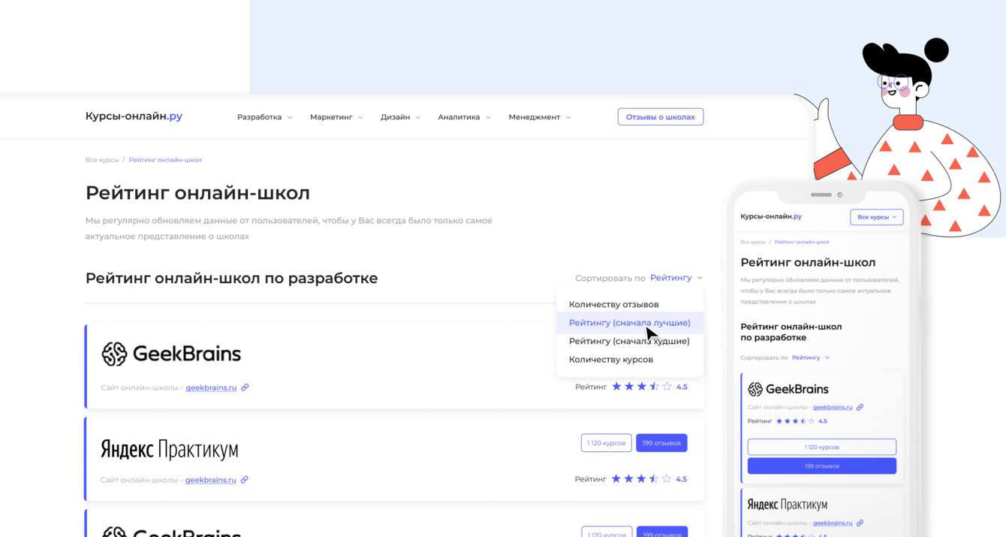Viewport: 1006px width, 537px height.
Task: Open mobile 1 120 курсов button
Action: [x=822, y=447]
